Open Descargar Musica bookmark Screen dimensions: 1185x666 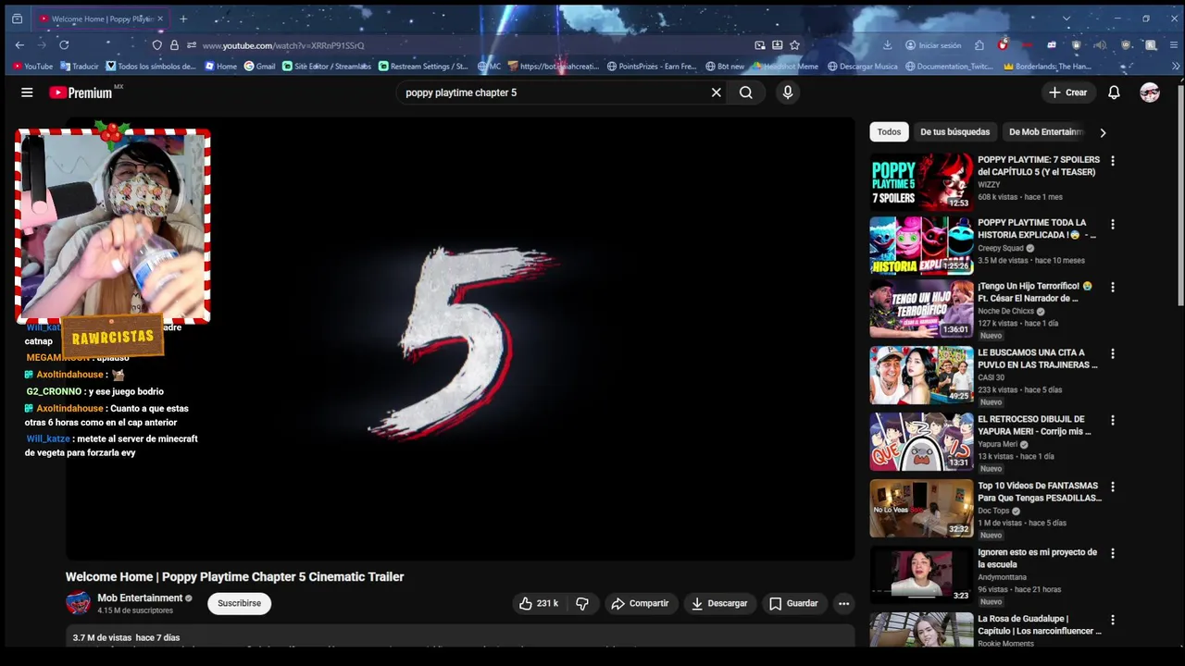click(863, 67)
